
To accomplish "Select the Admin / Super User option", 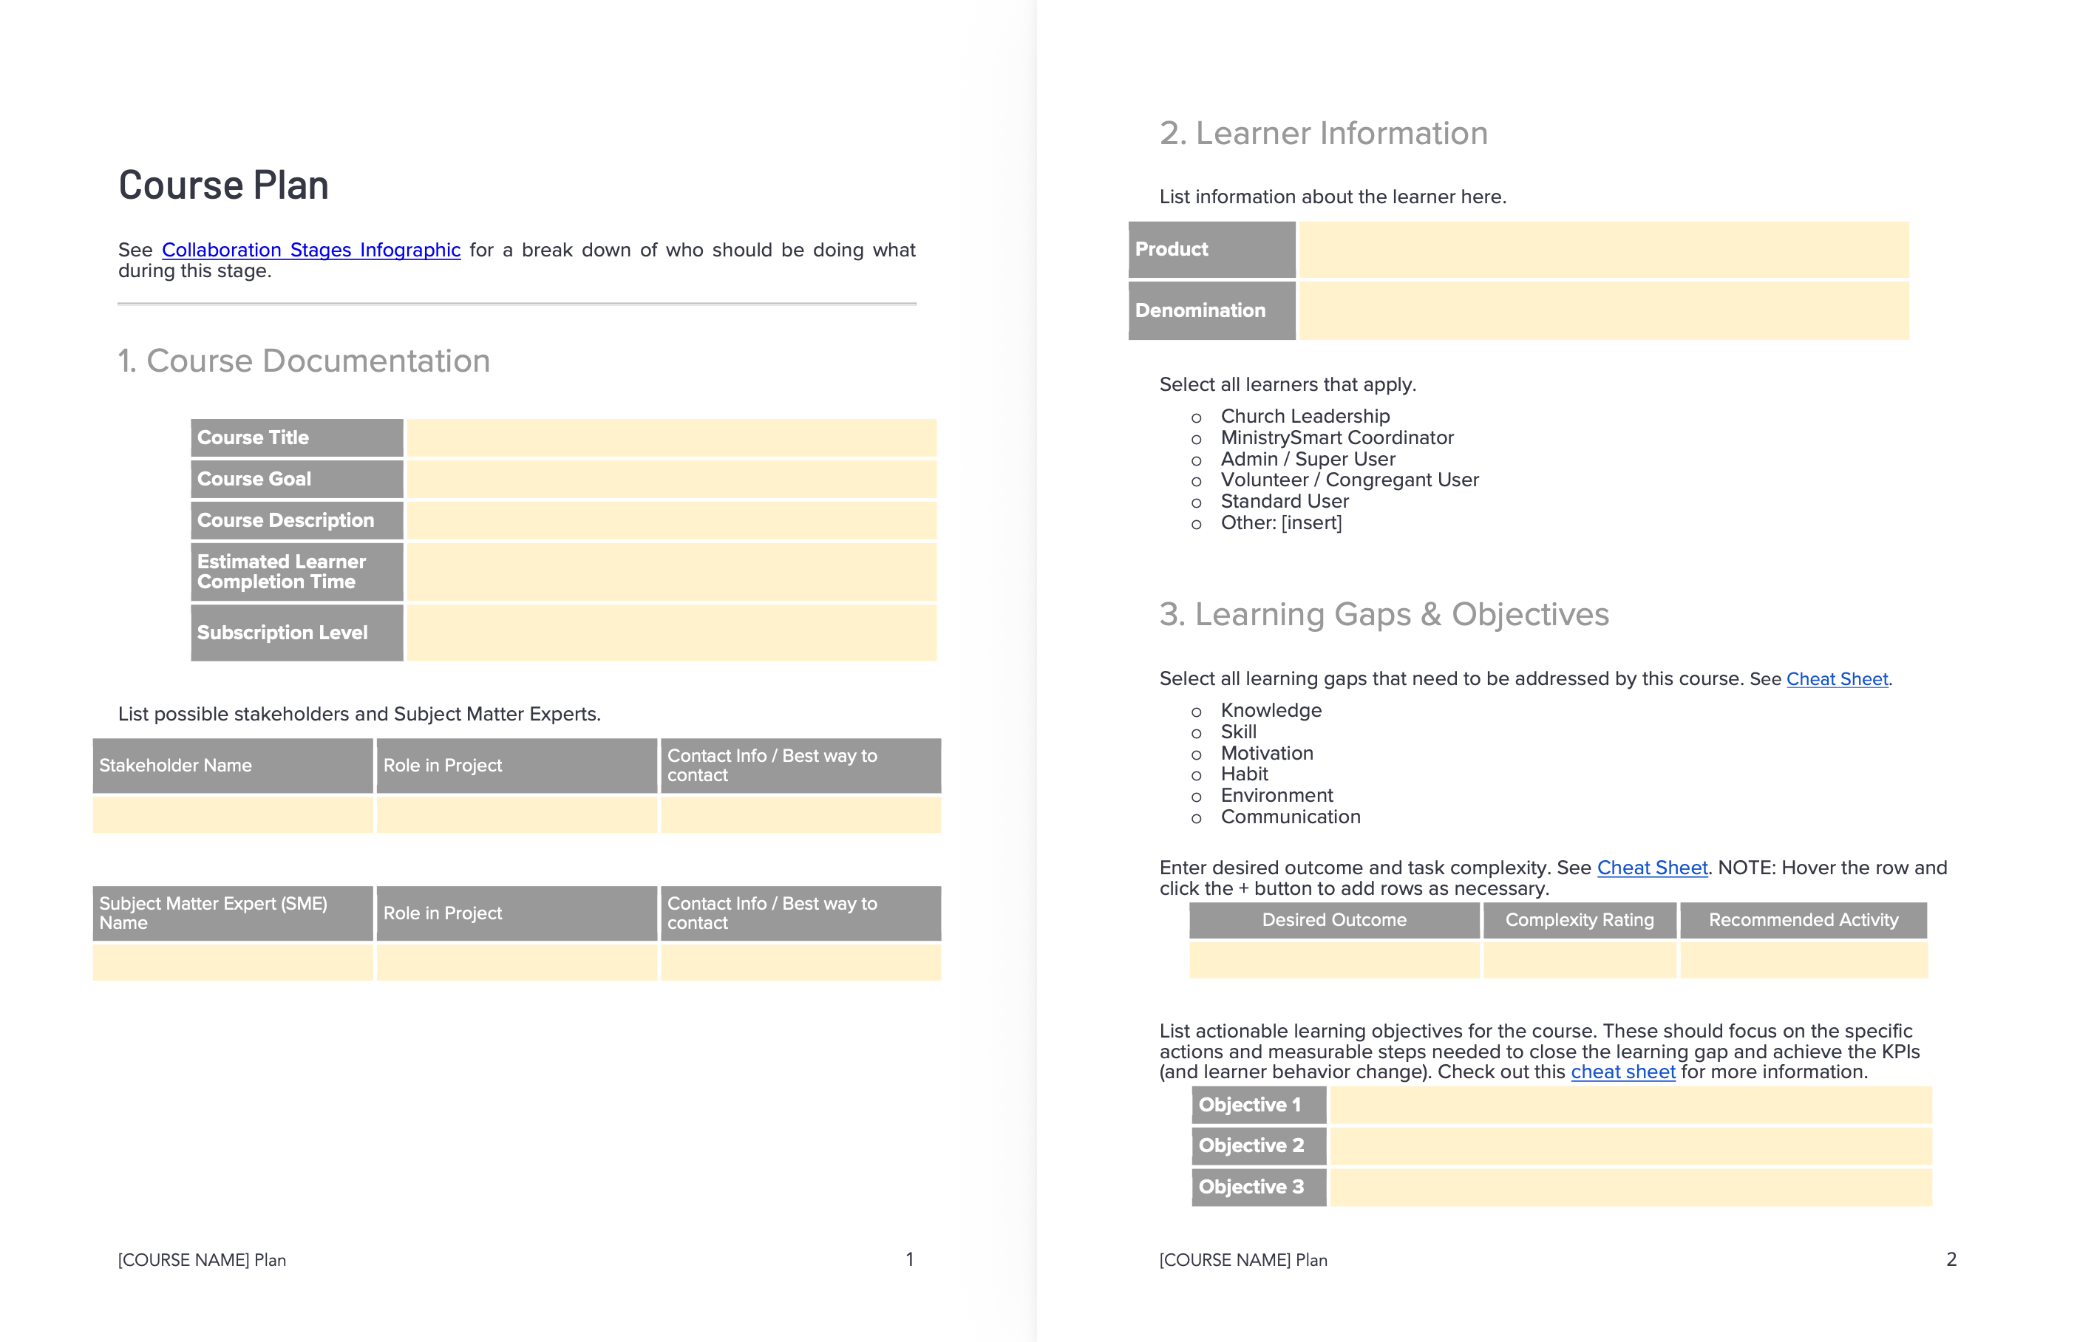I will [x=1308, y=459].
